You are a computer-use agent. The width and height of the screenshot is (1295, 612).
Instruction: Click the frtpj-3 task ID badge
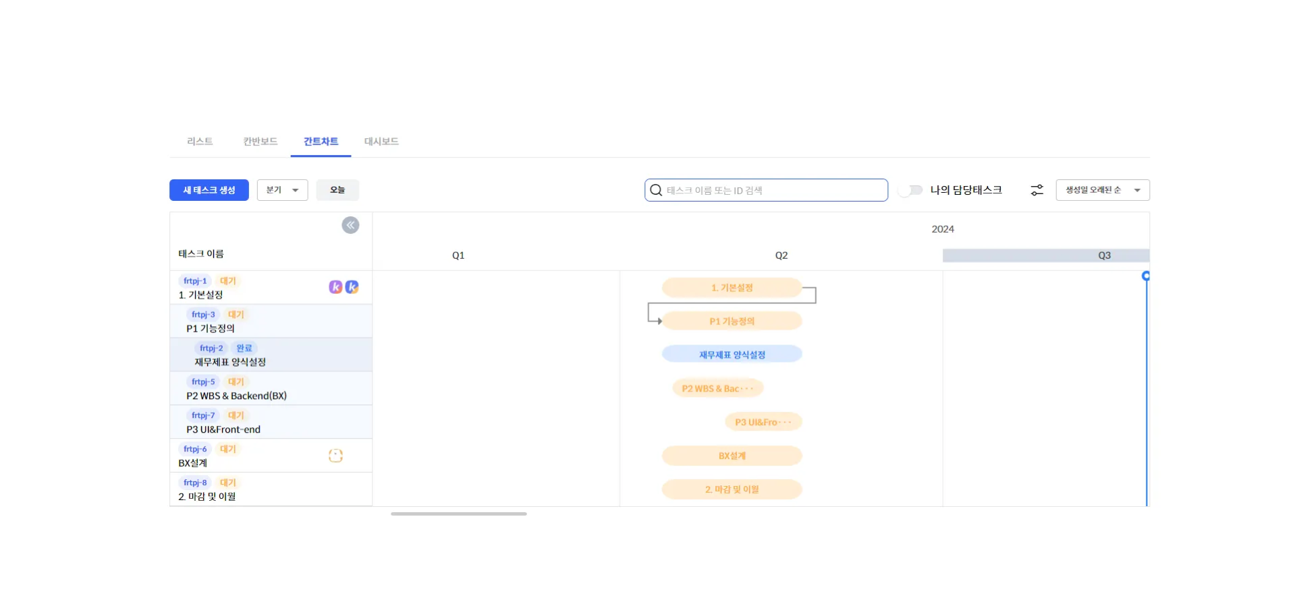coord(202,314)
